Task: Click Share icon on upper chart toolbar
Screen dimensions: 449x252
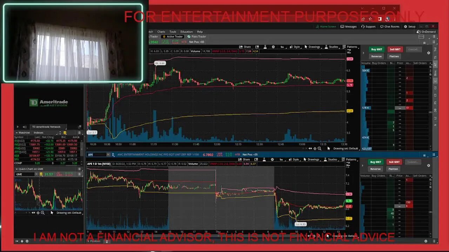Action: 245,47
